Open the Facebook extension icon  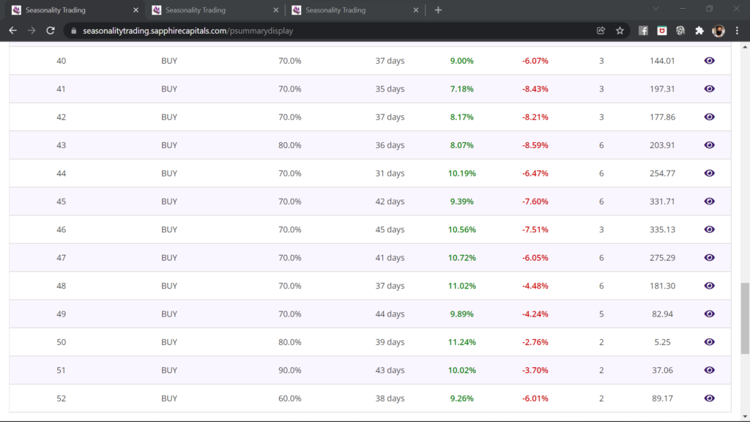coord(643,31)
